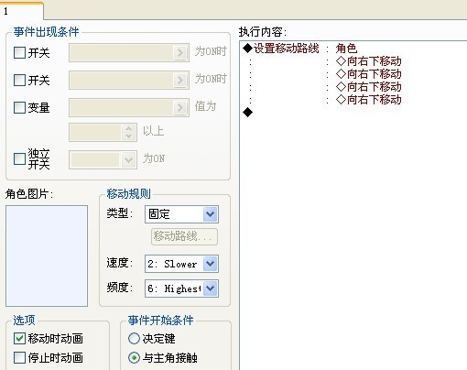Image resolution: width=467 pixels, height=370 pixels.
Task: Open the variable selector arrow
Action: 180,107
